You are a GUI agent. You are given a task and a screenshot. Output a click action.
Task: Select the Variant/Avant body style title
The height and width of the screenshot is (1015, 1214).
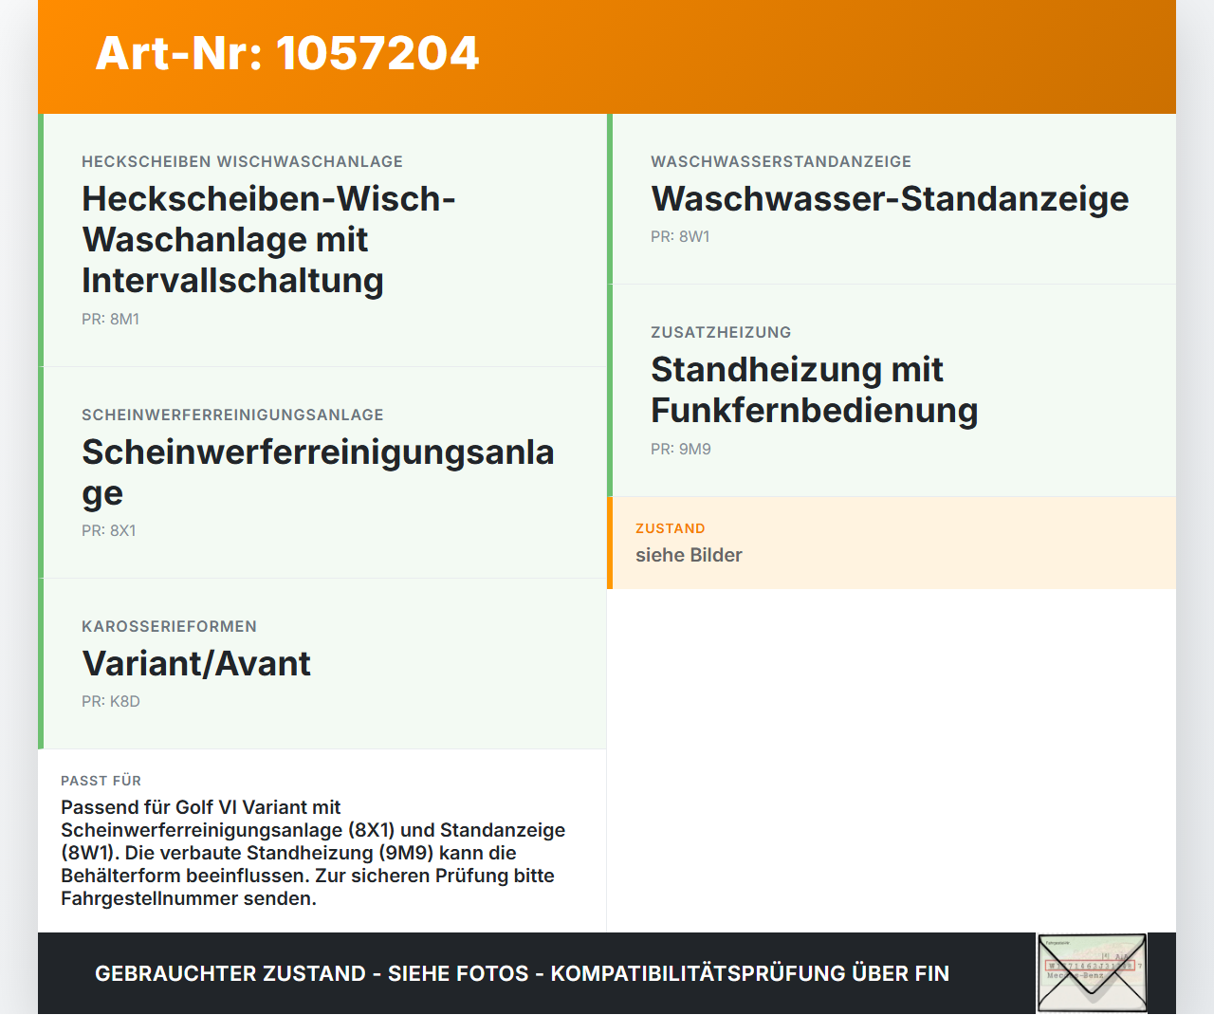click(x=196, y=664)
